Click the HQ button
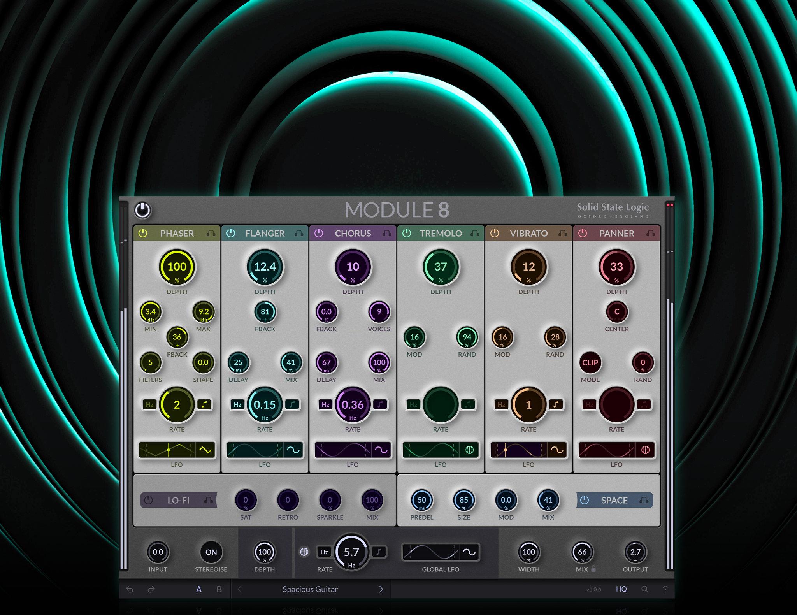 point(621,589)
